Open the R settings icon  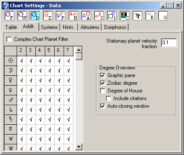[150, 16]
